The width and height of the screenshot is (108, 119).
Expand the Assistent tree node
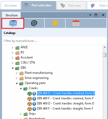pyautogui.click(x=13, y=58)
